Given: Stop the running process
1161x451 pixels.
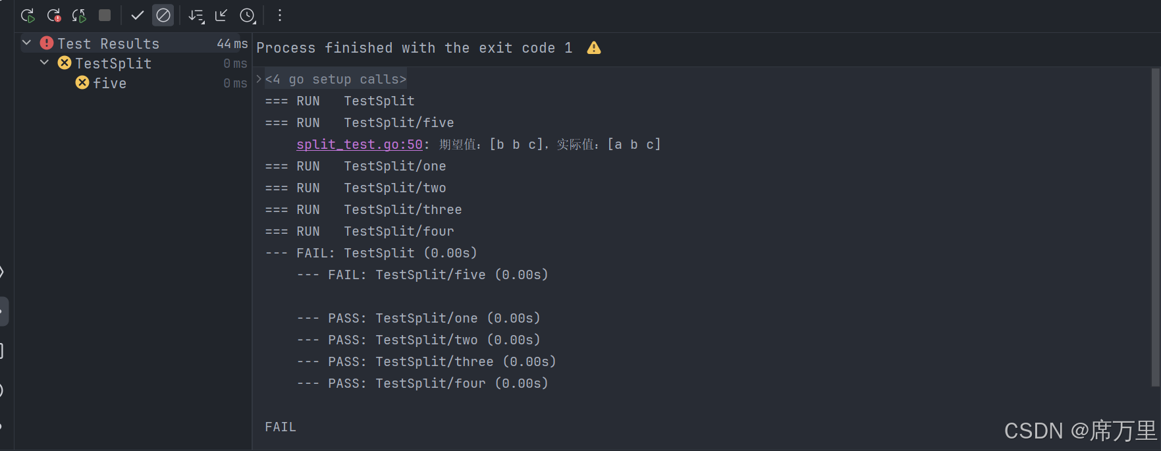Looking at the screenshot, I should click(105, 15).
